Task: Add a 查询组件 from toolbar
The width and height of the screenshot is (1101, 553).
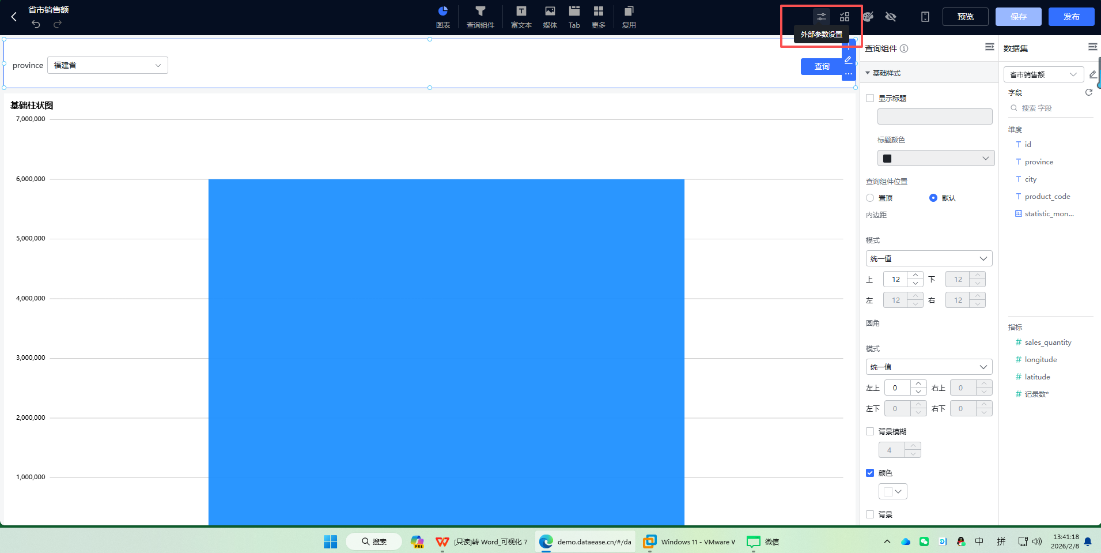Action: pos(480,17)
